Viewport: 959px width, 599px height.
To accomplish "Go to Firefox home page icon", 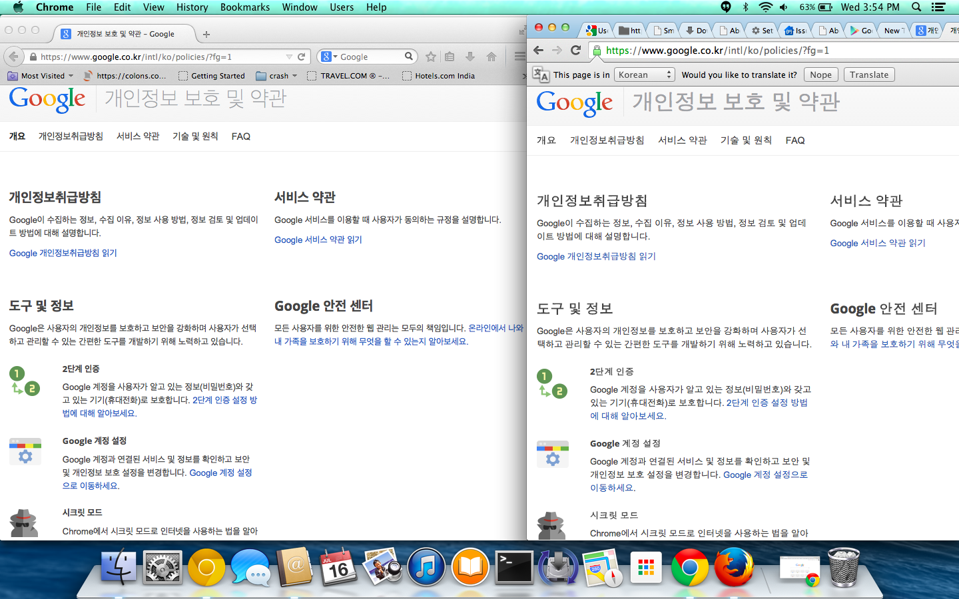I will click(x=491, y=57).
